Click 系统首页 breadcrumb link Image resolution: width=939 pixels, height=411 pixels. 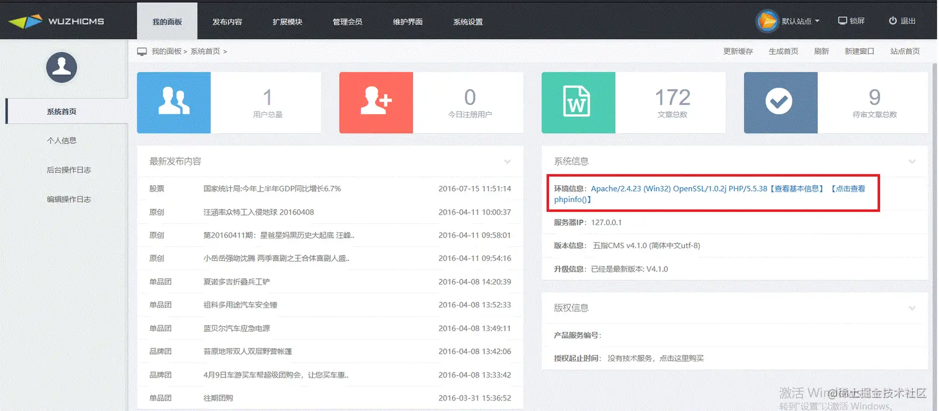205,51
